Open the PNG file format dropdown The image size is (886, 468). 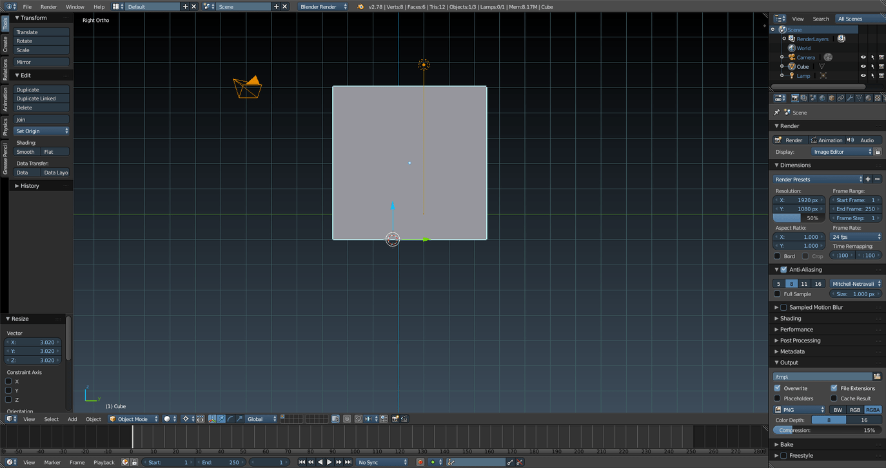(800, 410)
